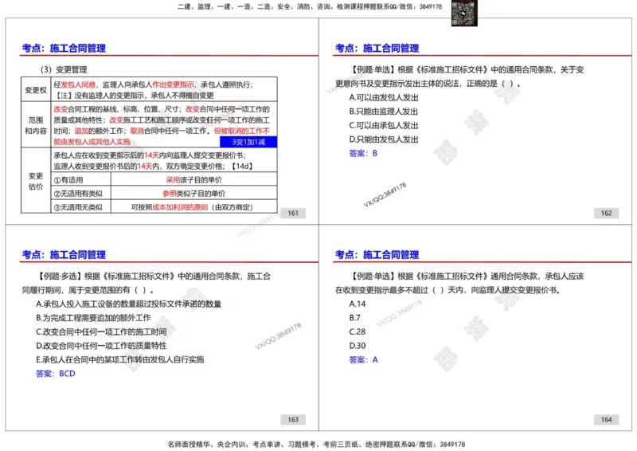Select option A.14
637x451 pixels.
pyautogui.click(x=358, y=304)
